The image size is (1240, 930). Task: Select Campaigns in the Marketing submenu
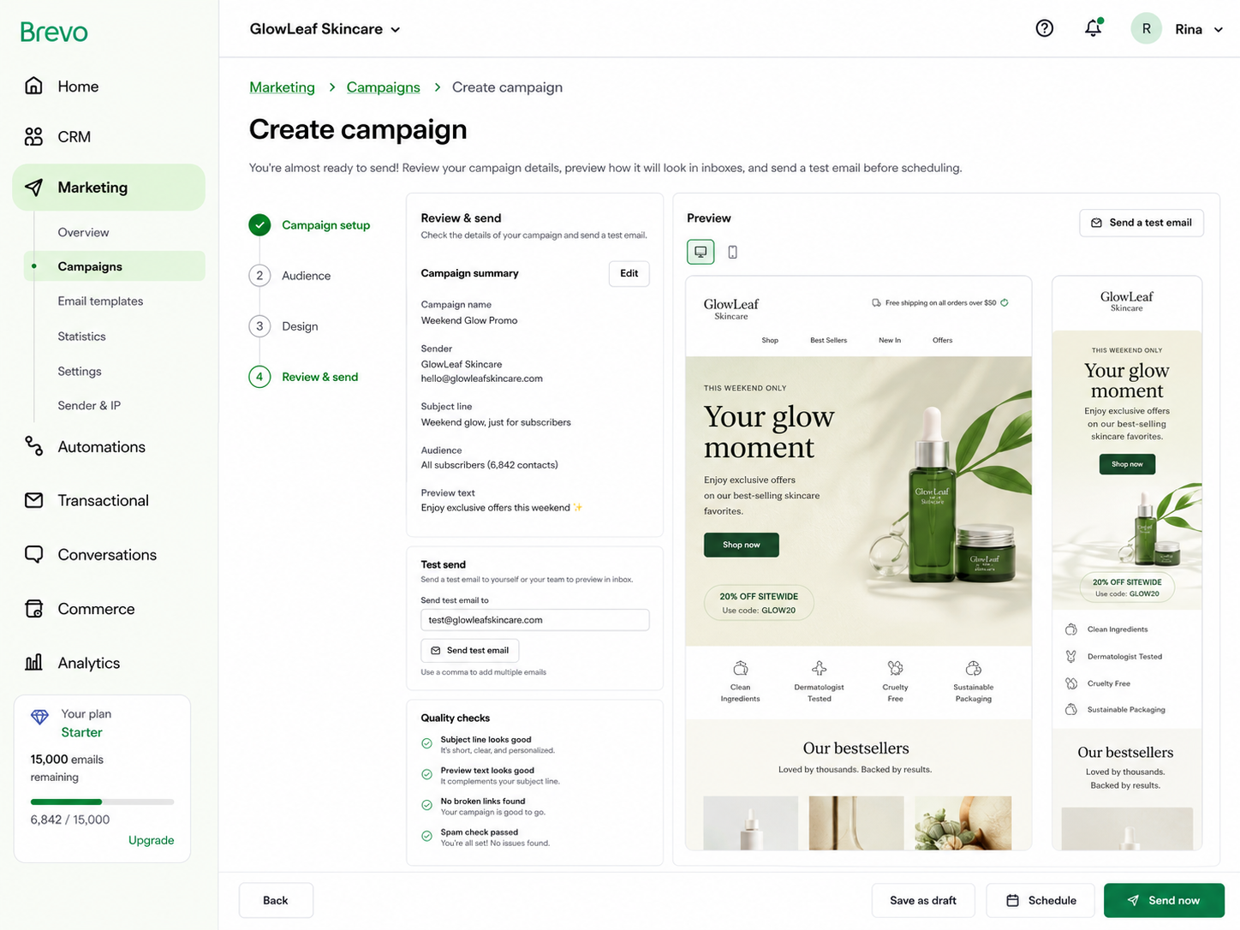[115, 266]
